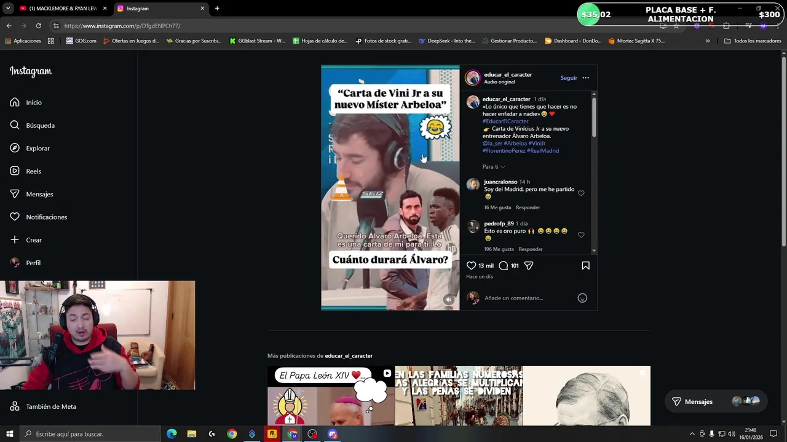Share the post with the send icon
This screenshot has height=442, width=787.
(529, 266)
